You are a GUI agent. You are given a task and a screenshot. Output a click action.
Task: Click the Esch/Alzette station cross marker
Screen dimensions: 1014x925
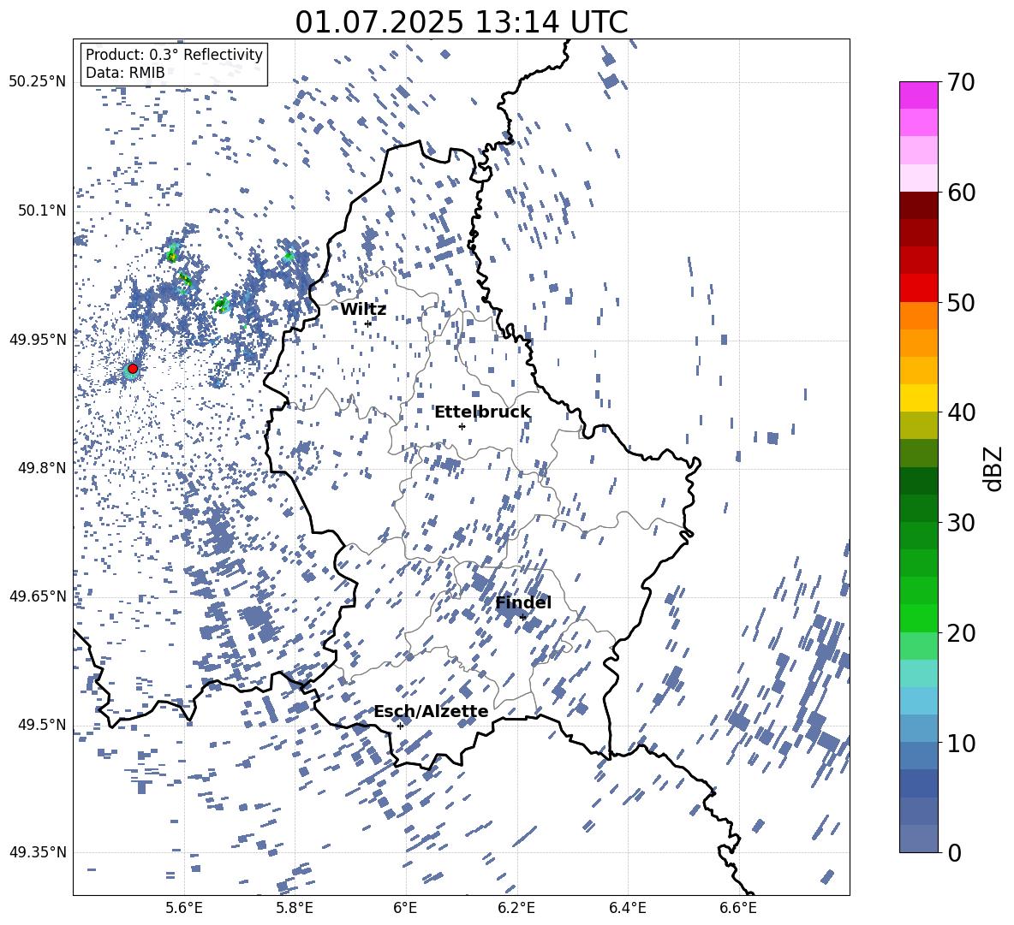pos(400,726)
